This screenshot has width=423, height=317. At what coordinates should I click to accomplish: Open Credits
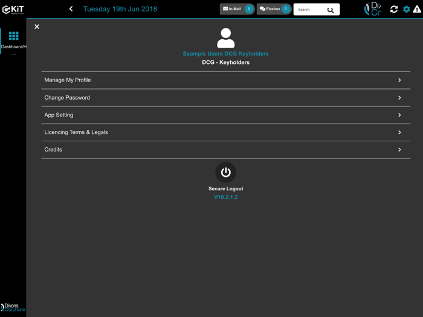[226, 150]
